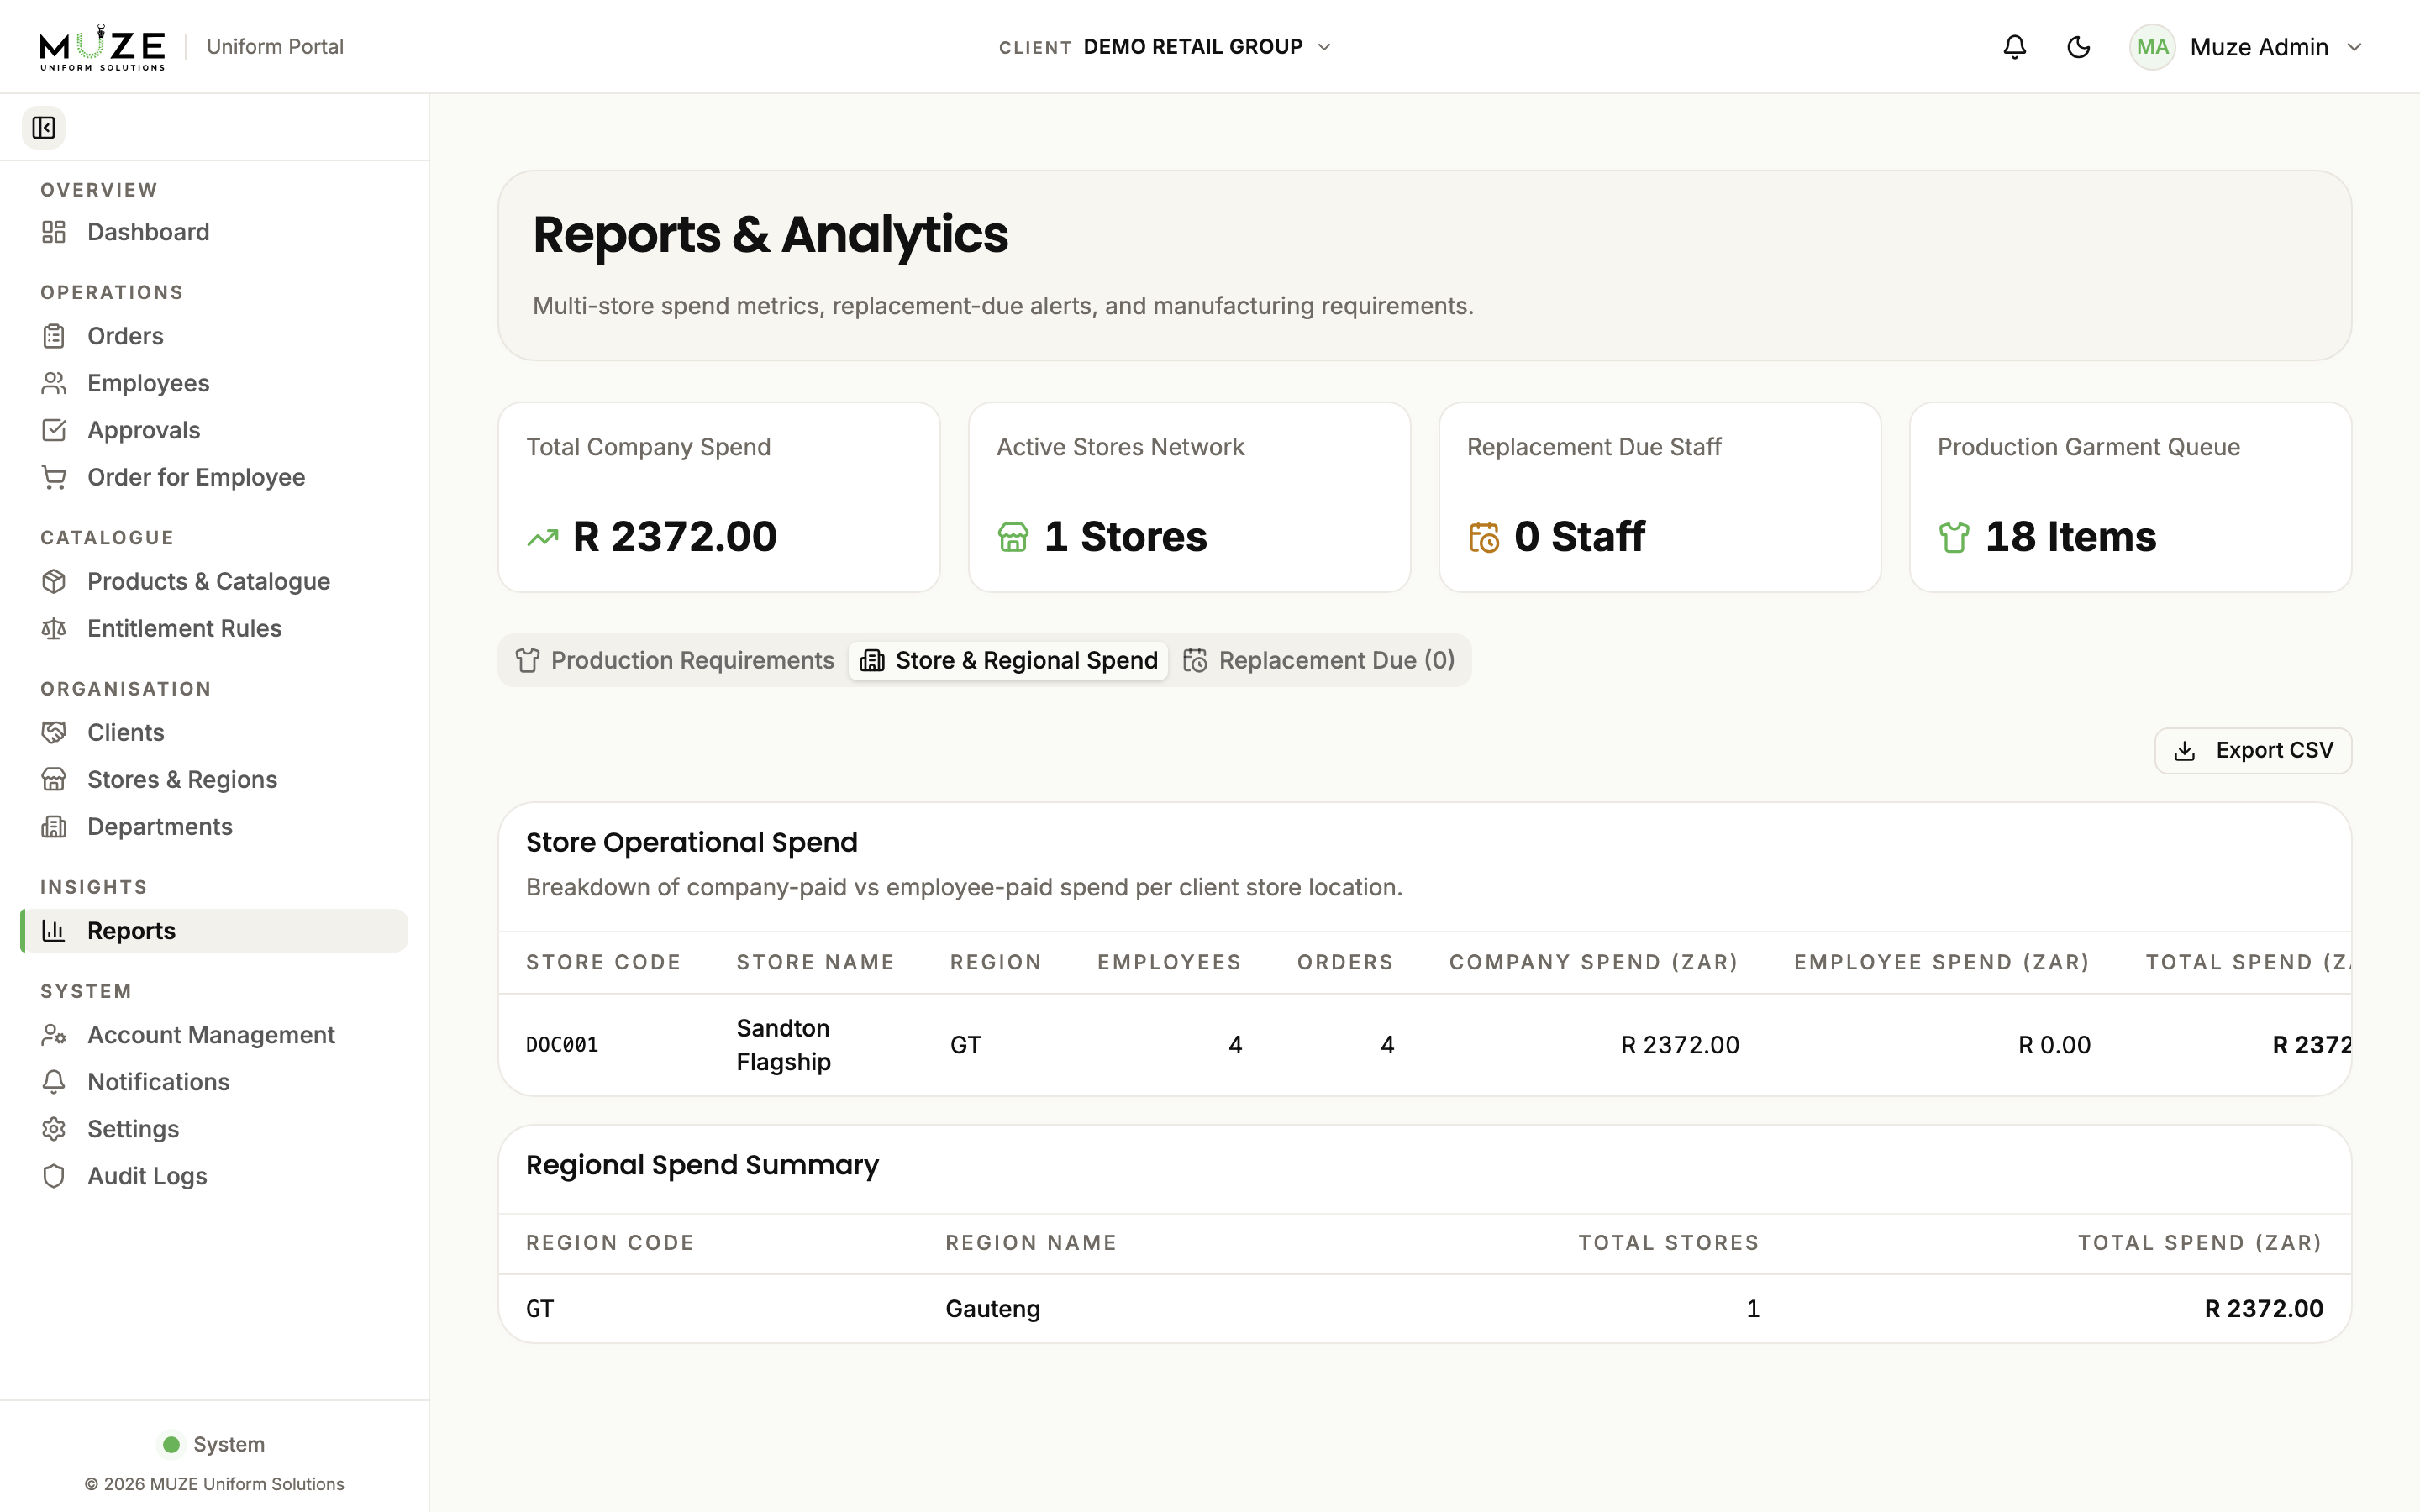The width and height of the screenshot is (2420, 1512).
Task: Click the Approvals checkbox icon
Action: [x=54, y=430]
